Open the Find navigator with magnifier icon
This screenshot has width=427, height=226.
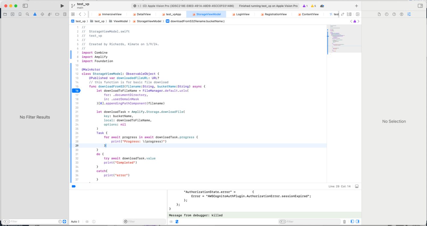coord(27,14)
